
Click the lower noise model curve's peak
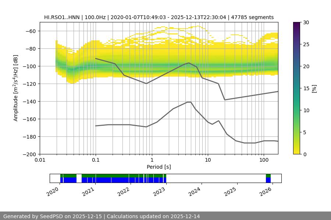tap(189, 102)
